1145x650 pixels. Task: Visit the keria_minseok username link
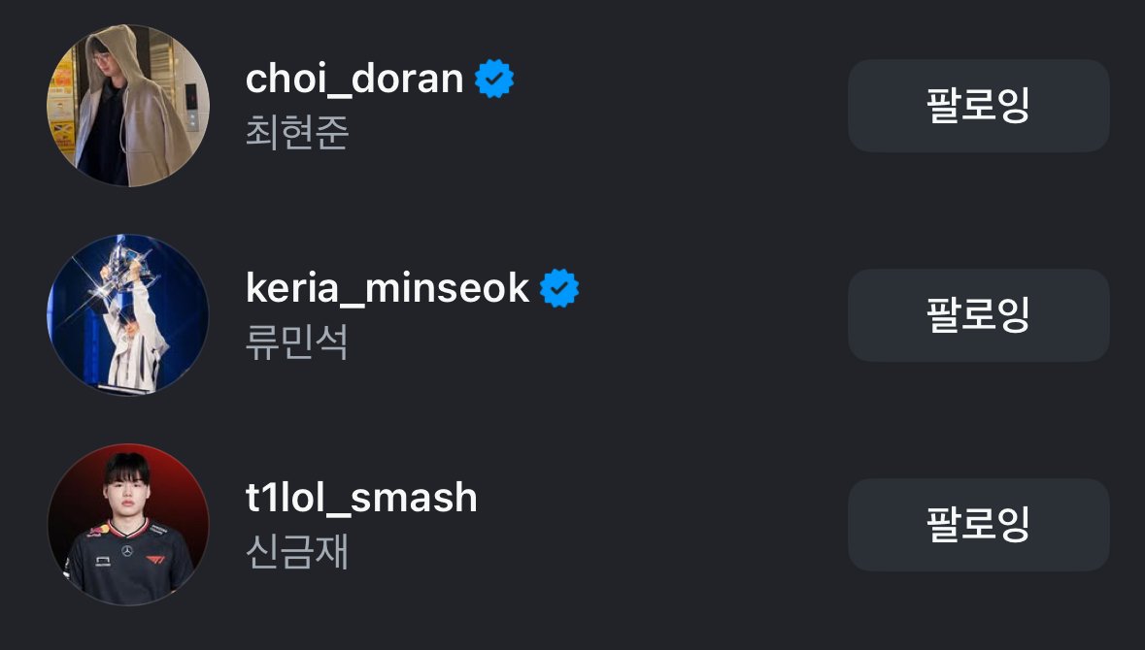[387, 289]
